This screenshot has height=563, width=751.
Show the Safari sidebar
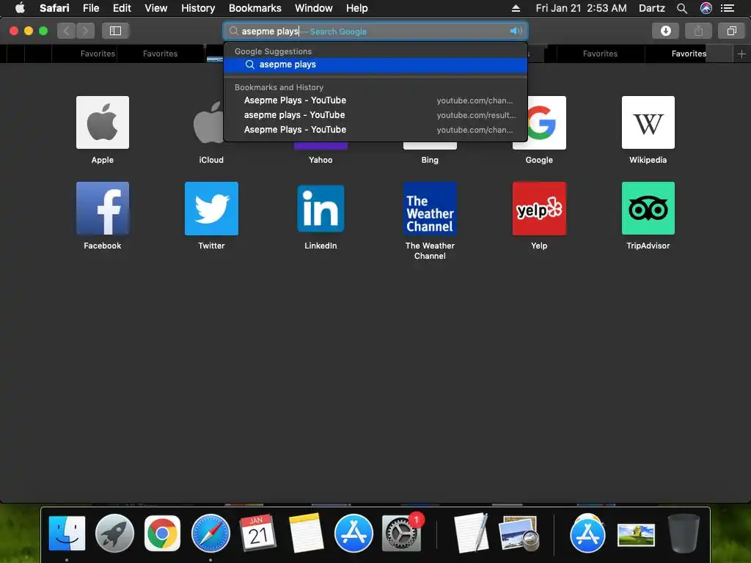[x=115, y=31]
